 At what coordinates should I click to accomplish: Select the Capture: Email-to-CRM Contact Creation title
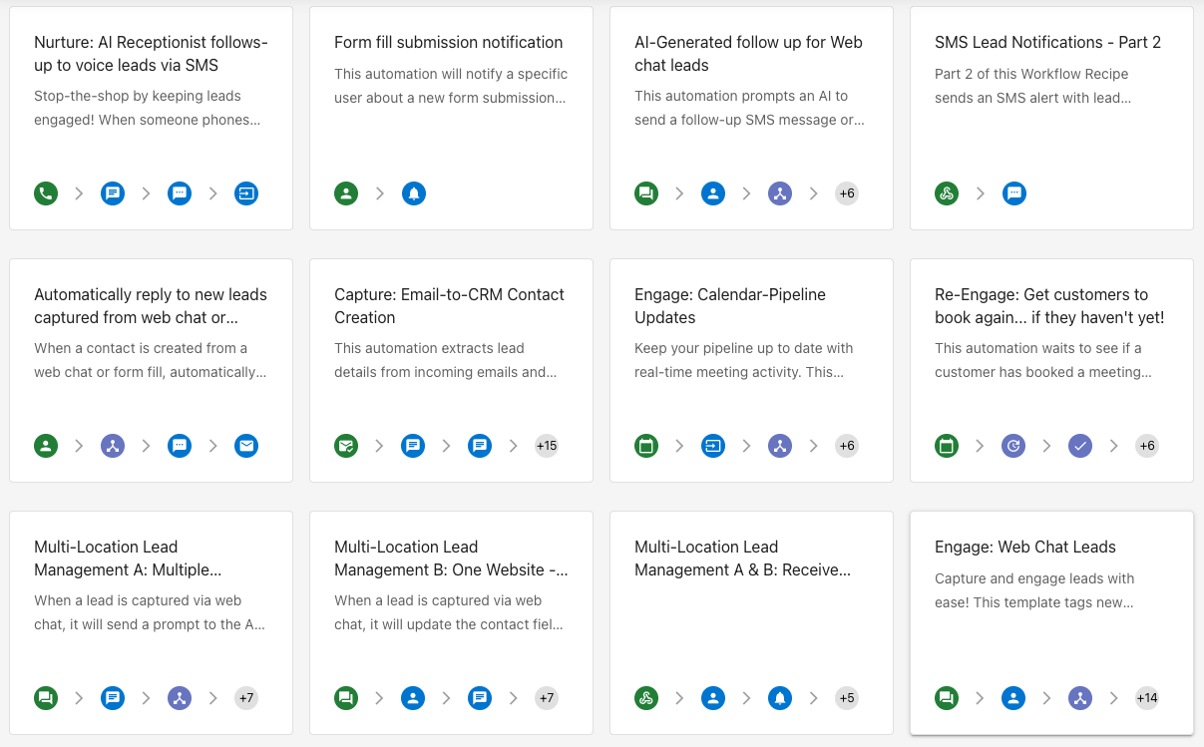coord(449,306)
